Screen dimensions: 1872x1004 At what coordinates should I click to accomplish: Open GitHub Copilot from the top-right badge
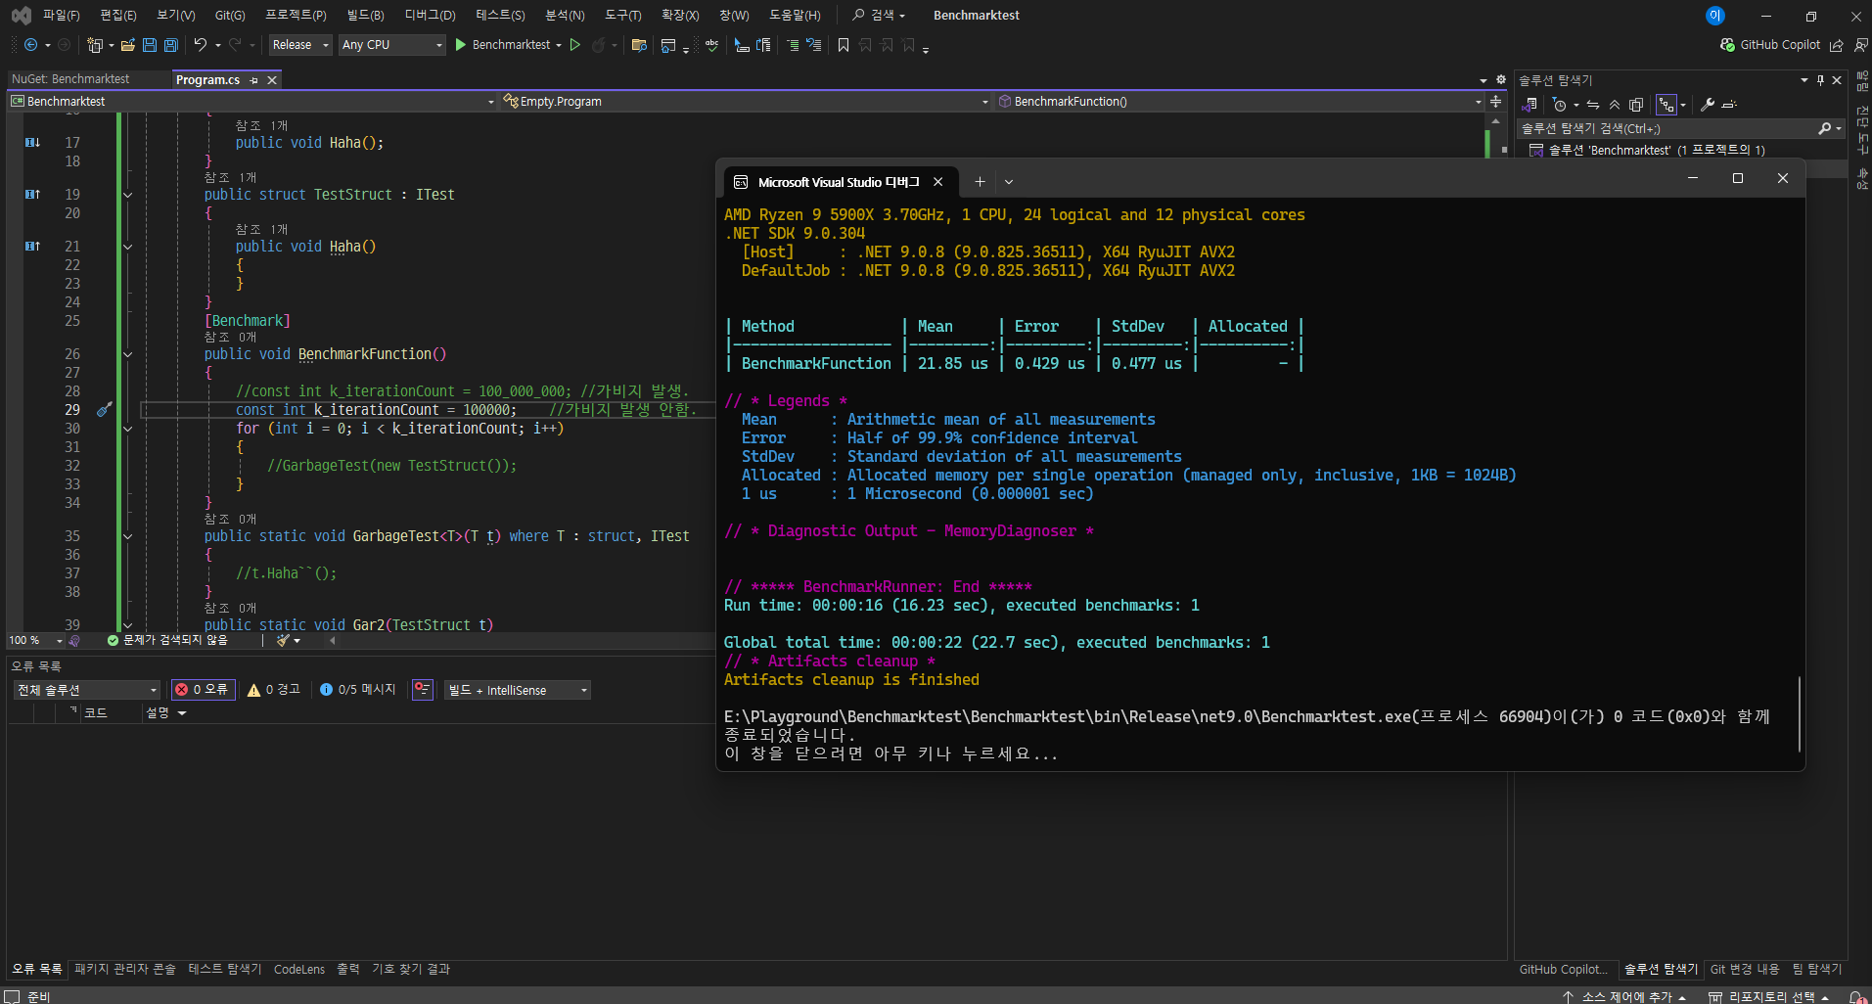coord(1770,45)
